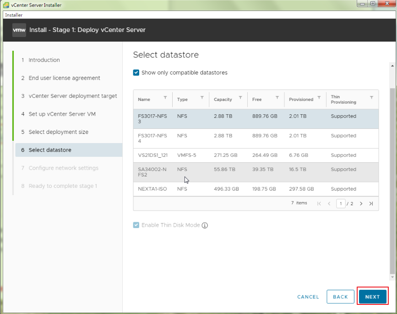The image size is (397, 314).
Task: Click the Provisioned column filter icon
Action: [x=319, y=98]
